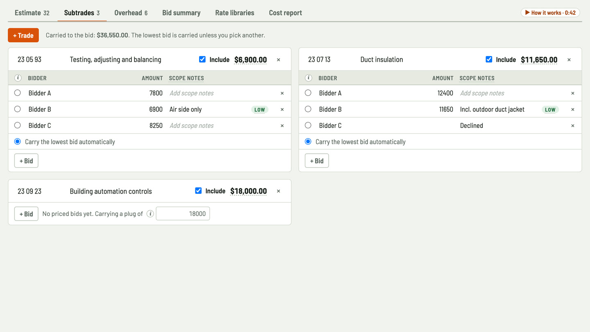Toggle Include for Duct insulation
Screen dimensions: 590x332
tap(489, 59)
